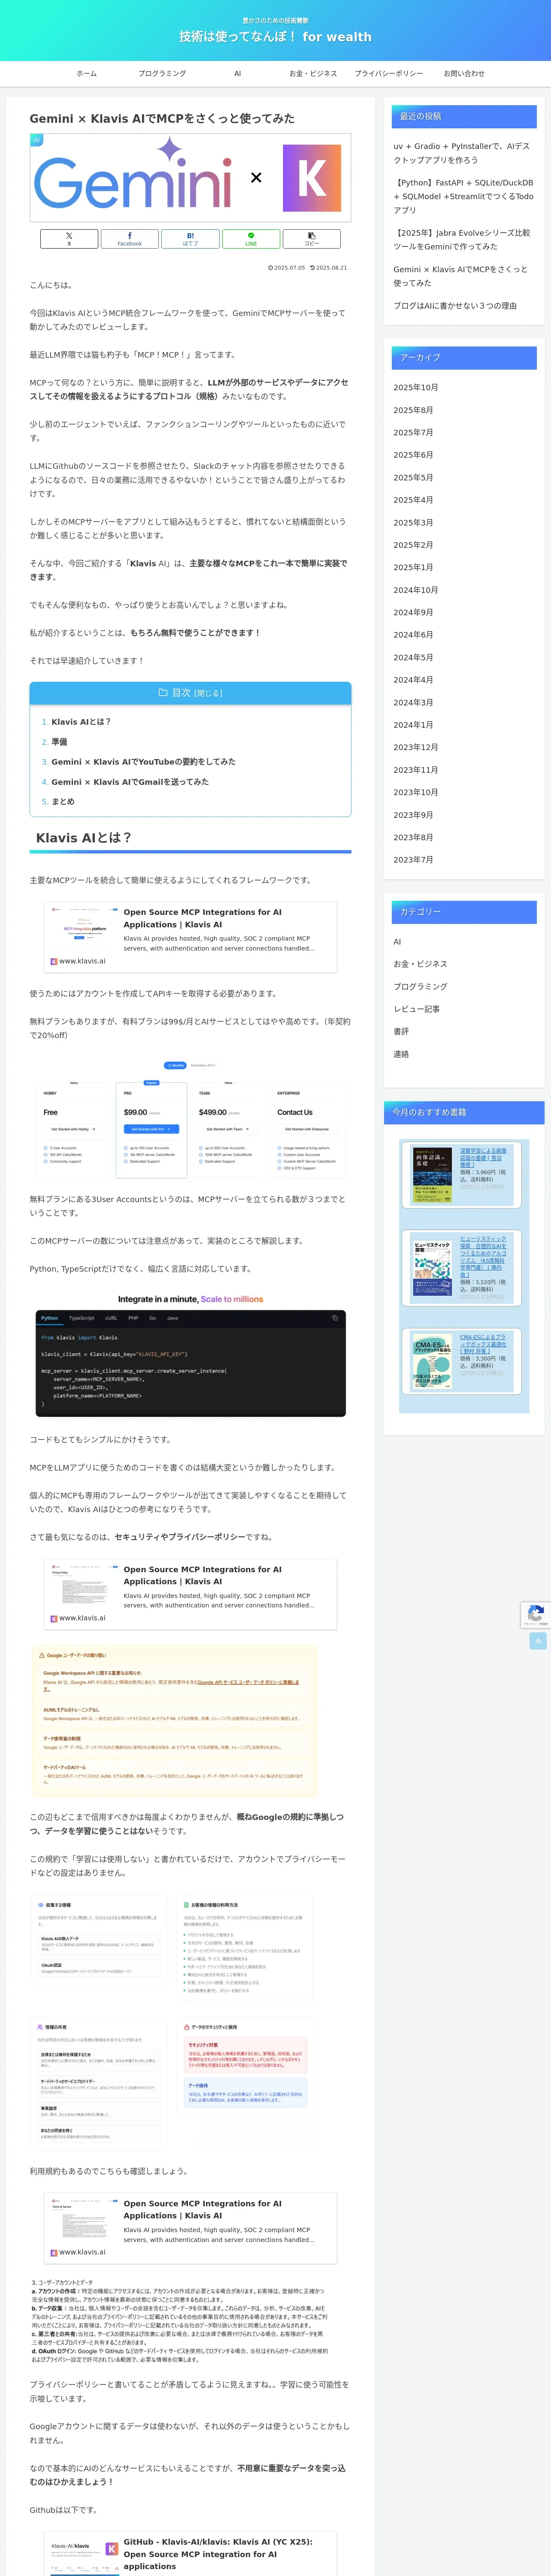Copy the article link with コピー button

point(311,239)
